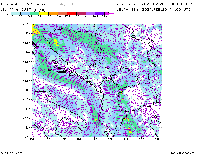
Task: Click the 'sfc Wind GUST [m/s]' title
Action: 23,10
